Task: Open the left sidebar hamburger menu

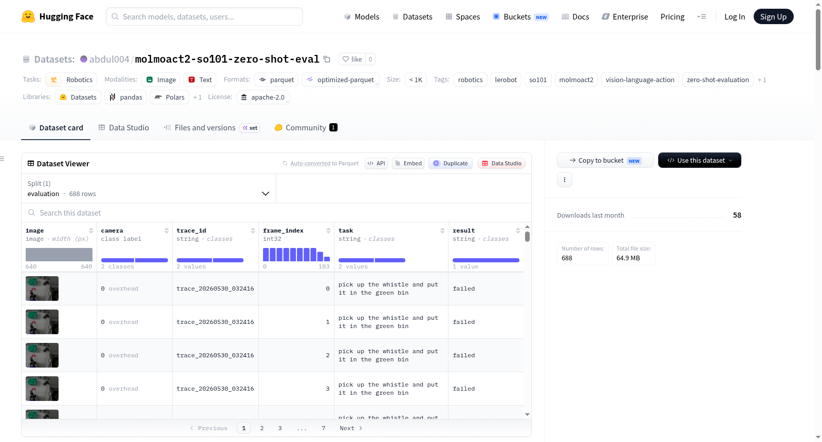Action: [2, 159]
